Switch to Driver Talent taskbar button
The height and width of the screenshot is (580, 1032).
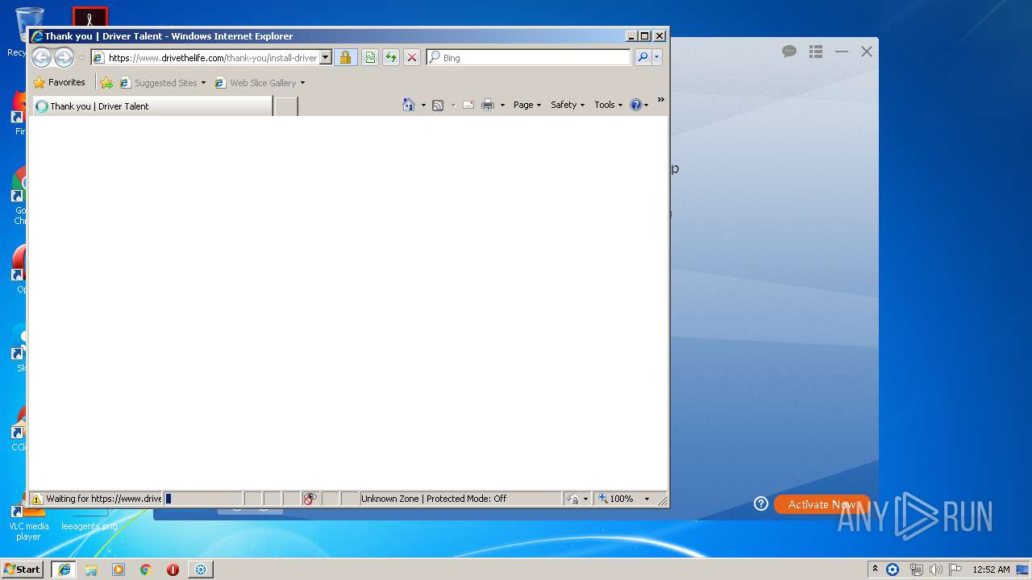pyautogui.click(x=201, y=570)
